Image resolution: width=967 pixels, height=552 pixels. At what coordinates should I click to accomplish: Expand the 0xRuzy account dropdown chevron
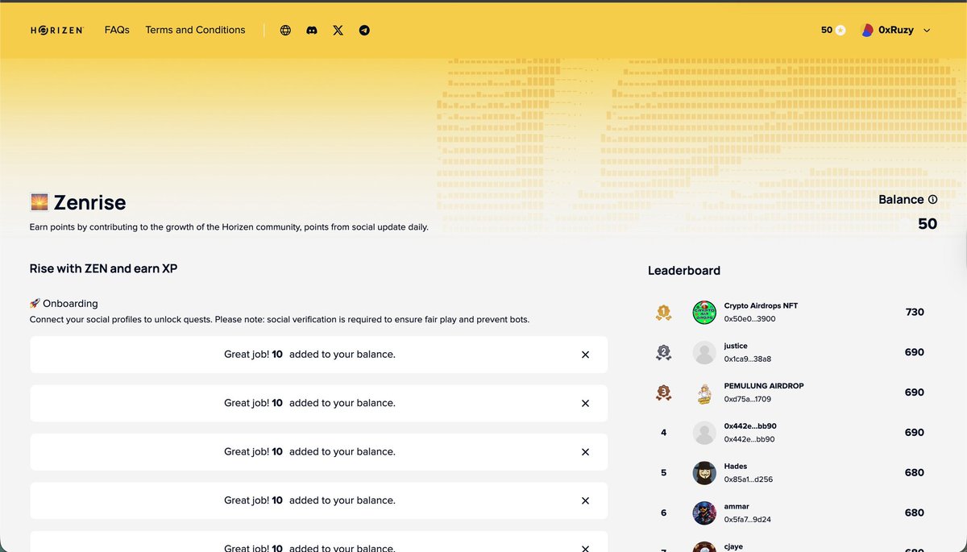[x=927, y=31]
